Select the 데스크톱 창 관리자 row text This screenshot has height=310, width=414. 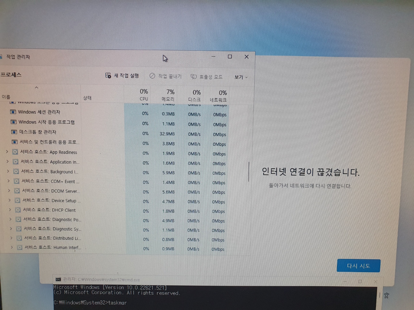pos(38,132)
